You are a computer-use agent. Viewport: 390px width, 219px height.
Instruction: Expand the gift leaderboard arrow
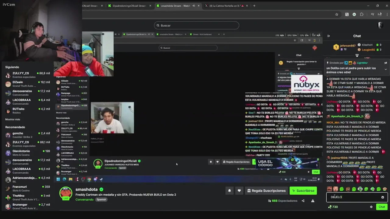click(x=357, y=55)
